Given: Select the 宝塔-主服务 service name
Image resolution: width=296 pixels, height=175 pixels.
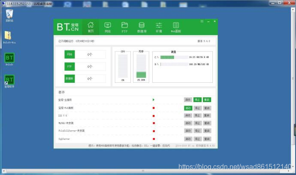Looking at the screenshot, I should tap(65, 100).
